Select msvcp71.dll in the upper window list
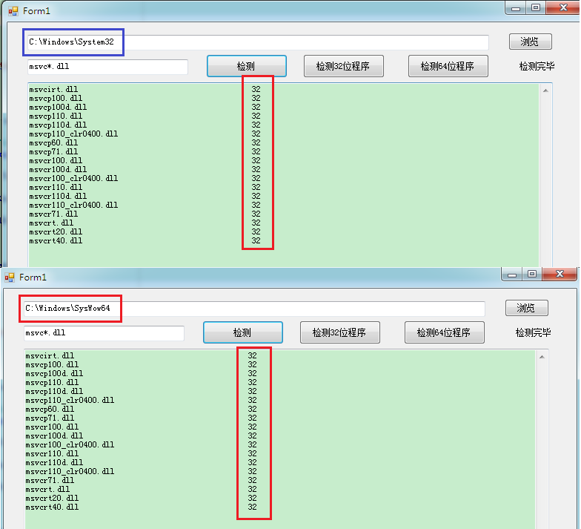This screenshot has height=529, width=581. (53, 151)
